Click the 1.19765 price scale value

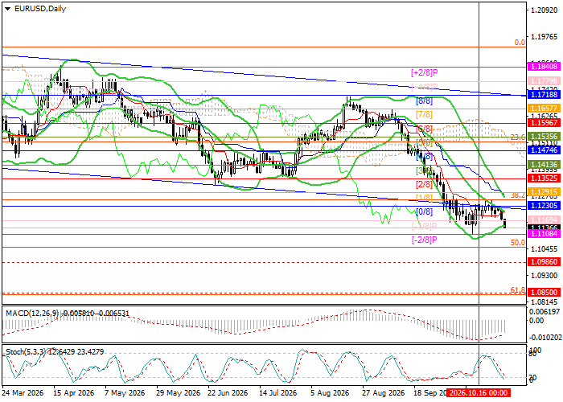click(x=544, y=37)
